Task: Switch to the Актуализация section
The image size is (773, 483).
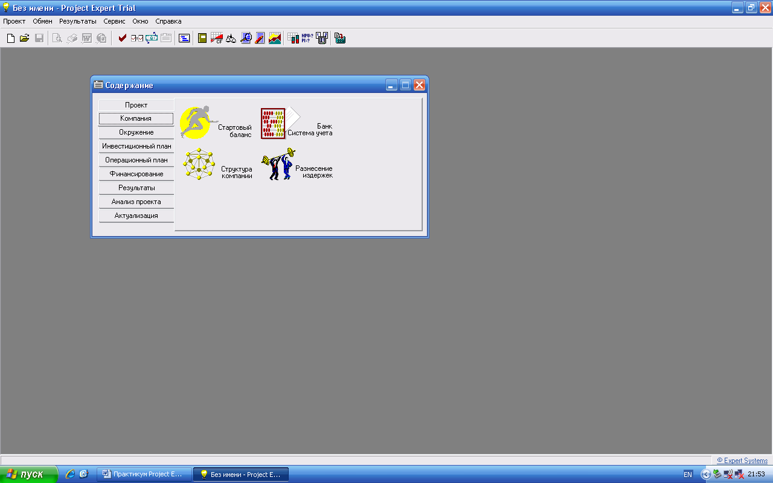Action: click(136, 216)
